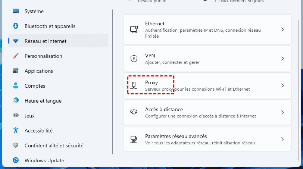Open Confidentialité et sécurité section
303x169 pixels.
(x=54, y=145)
